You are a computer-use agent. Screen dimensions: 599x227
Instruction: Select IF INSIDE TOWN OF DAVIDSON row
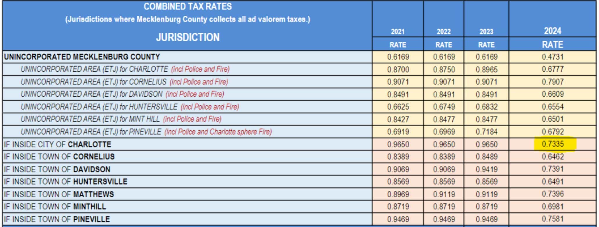pyautogui.click(x=57, y=169)
